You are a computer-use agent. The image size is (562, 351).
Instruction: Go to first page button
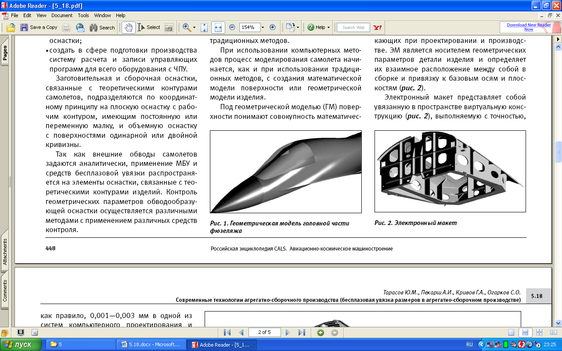point(227,333)
